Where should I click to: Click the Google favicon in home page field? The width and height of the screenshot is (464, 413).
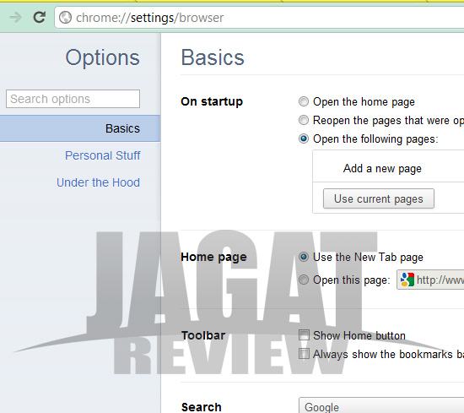(x=407, y=280)
